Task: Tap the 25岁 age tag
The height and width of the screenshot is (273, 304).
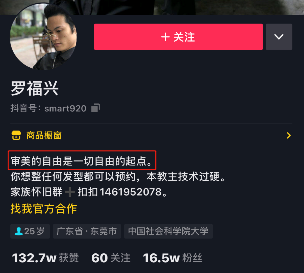Action: tap(30, 231)
